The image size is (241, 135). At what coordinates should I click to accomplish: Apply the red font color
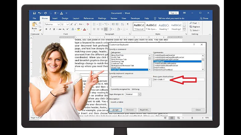(x=84, y=29)
